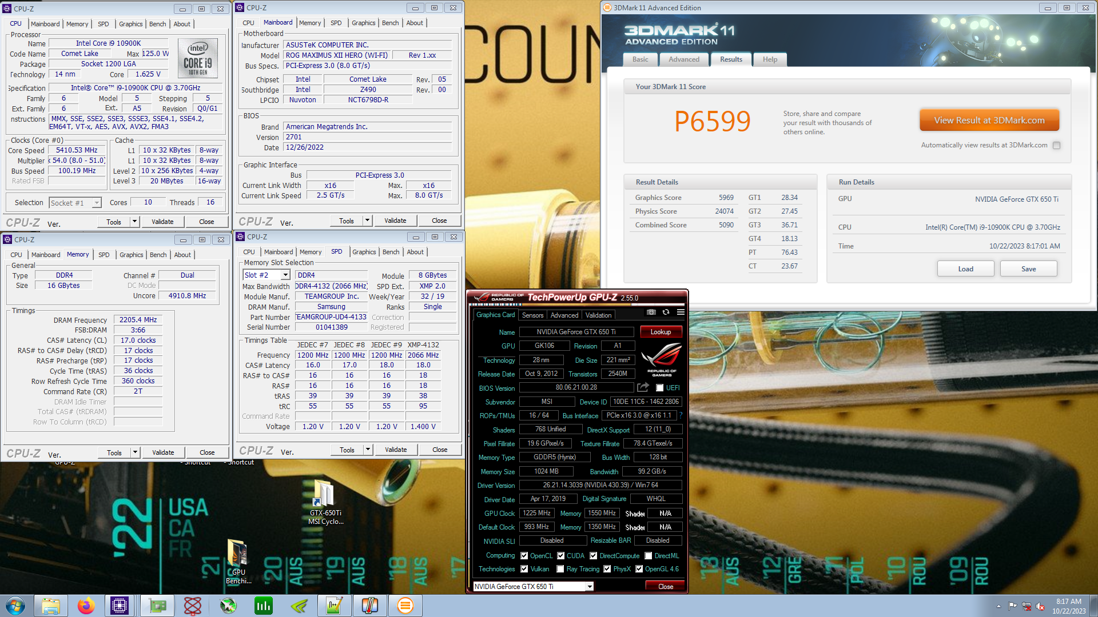Open File Explorer from the taskbar
The width and height of the screenshot is (1098, 617).
(x=51, y=606)
